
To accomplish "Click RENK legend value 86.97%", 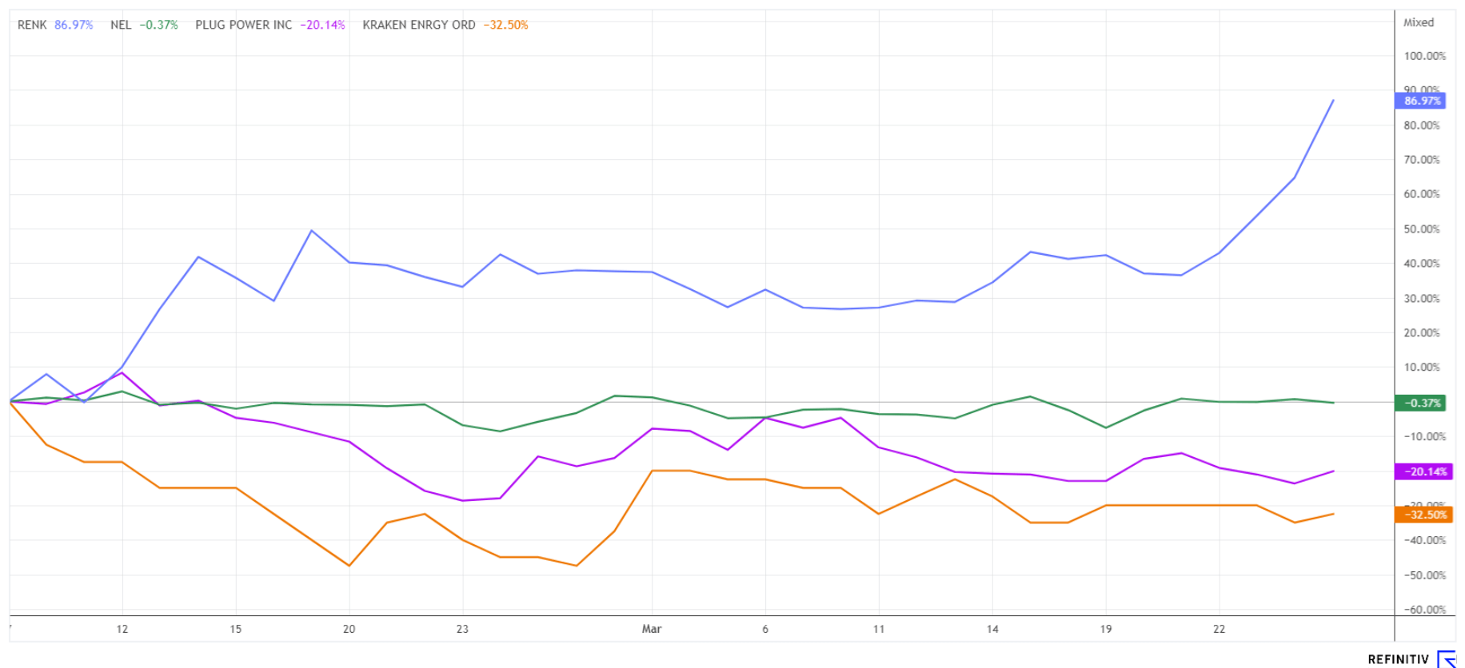I will [74, 25].
